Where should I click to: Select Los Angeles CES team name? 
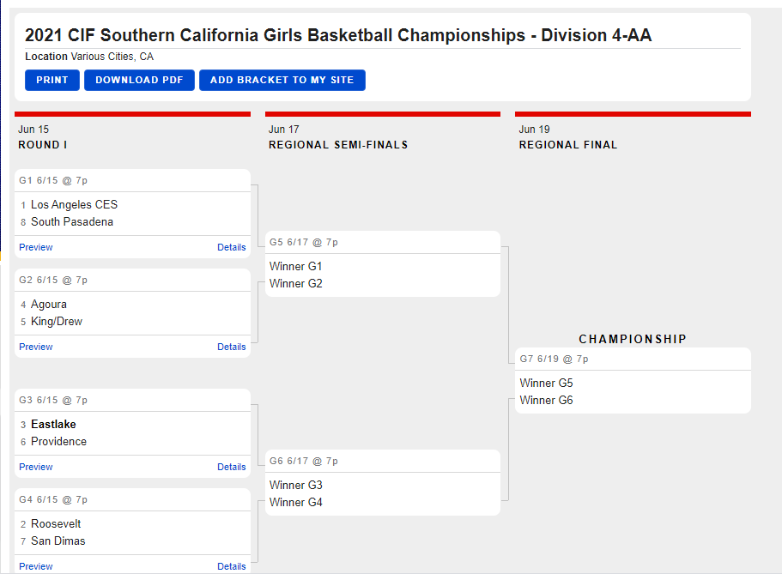click(x=75, y=205)
